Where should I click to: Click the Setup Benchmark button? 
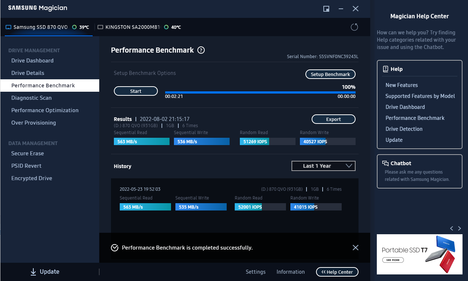point(330,74)
